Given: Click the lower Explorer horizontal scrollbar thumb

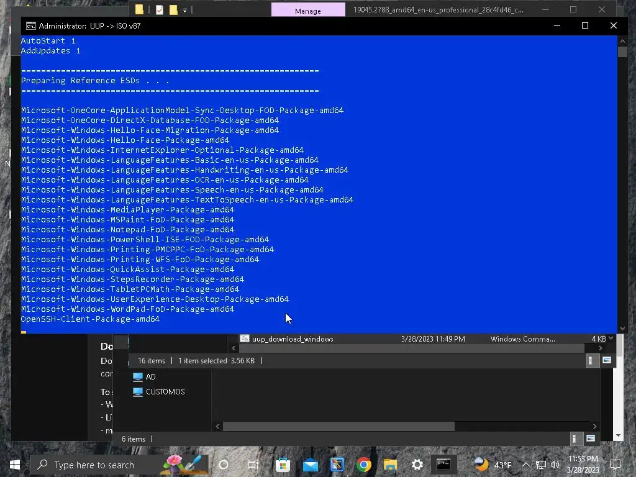Looking at the screenshot, I should point(338,426).
